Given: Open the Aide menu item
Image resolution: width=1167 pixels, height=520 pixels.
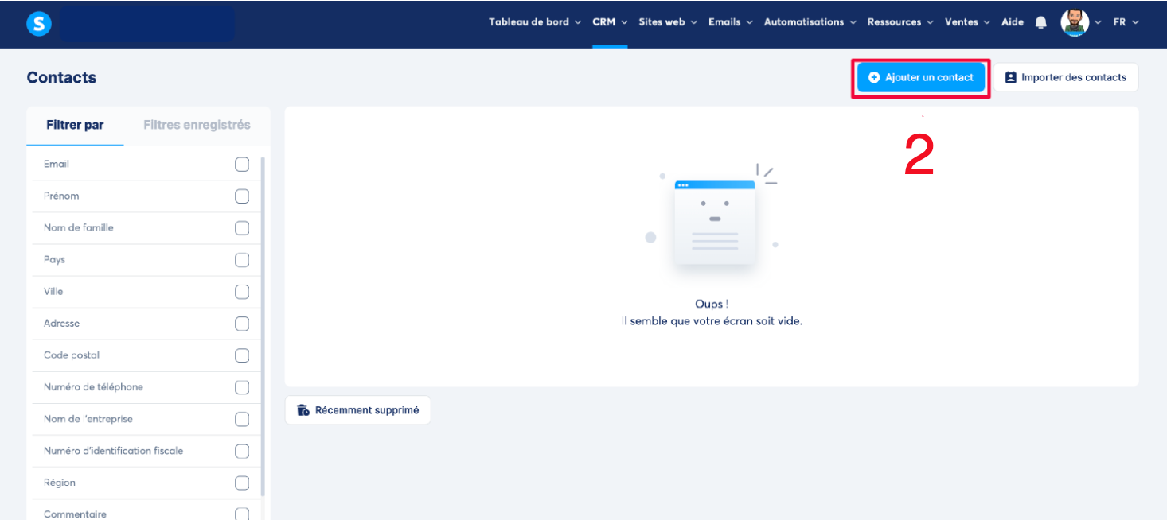Looking at the screenshot, I should pos(1013,22).
